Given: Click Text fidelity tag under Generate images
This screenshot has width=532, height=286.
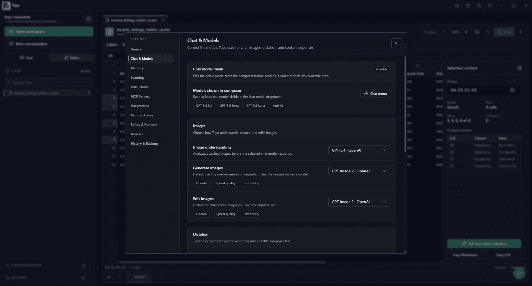Looking at the screenshot, I should click(251, 183).
